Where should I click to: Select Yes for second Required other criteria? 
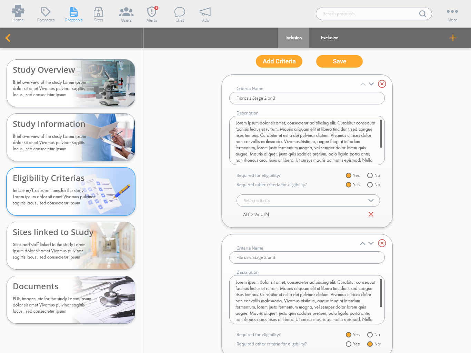[x=349, y=344]
